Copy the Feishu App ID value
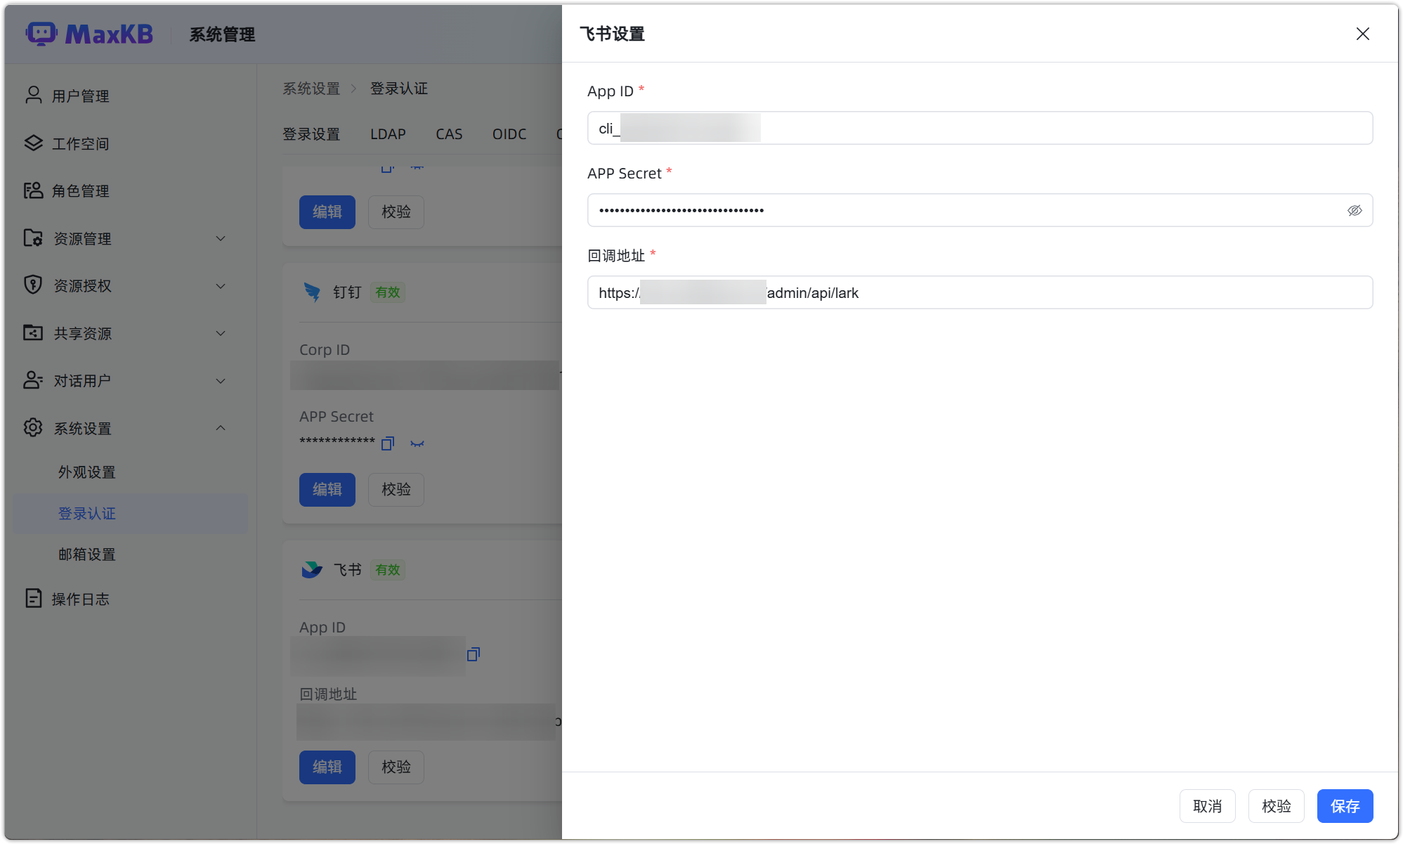This screenshot has width=1403, height=844. pos(474,654)
